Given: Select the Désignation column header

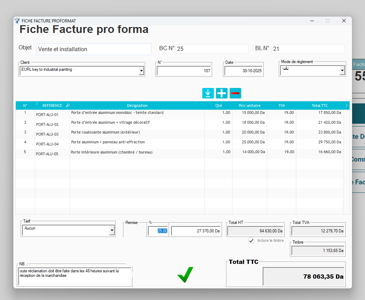Looking at the screenshot, I should coord(137,105).
